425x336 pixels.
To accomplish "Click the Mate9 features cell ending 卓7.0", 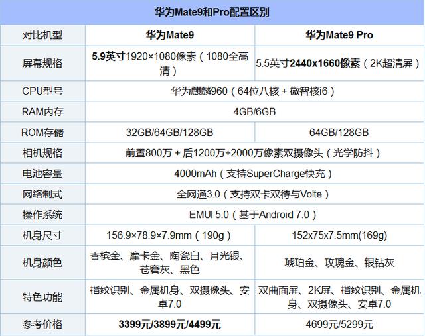I will tap(170, 297).
